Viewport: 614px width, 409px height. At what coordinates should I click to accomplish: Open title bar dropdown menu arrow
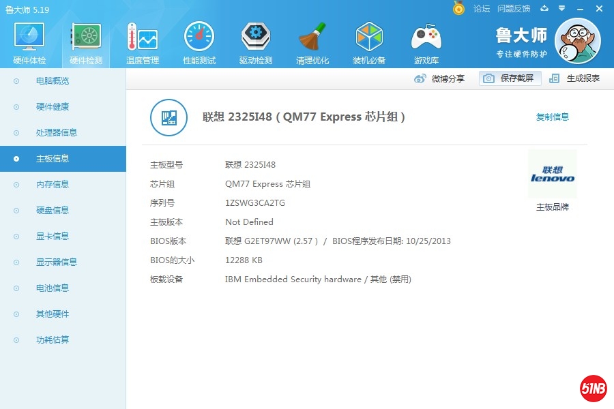[x=561, y=9]
